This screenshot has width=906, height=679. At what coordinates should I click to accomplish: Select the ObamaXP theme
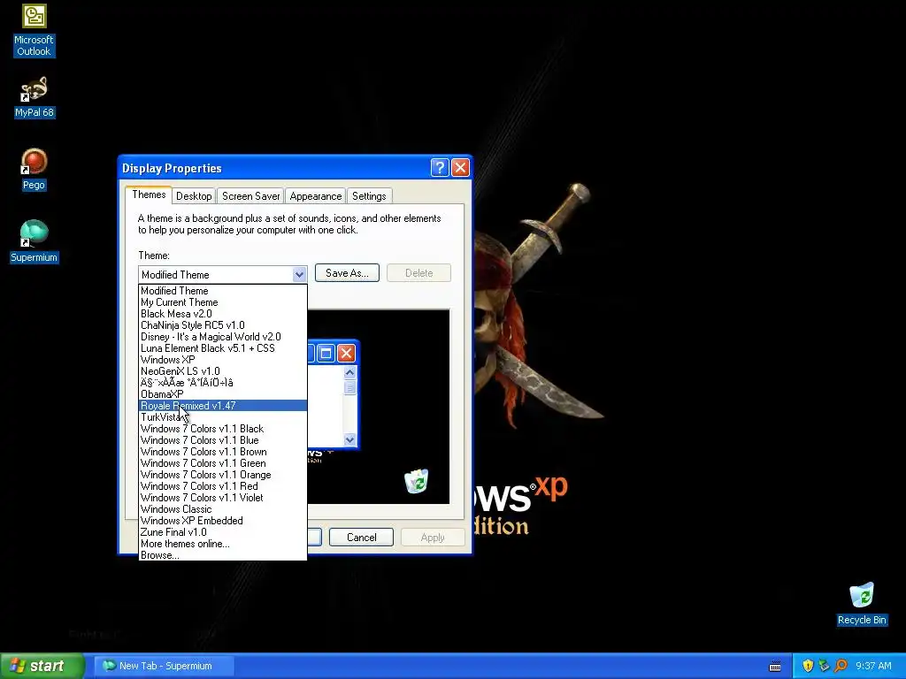click(x=222, y=394)
